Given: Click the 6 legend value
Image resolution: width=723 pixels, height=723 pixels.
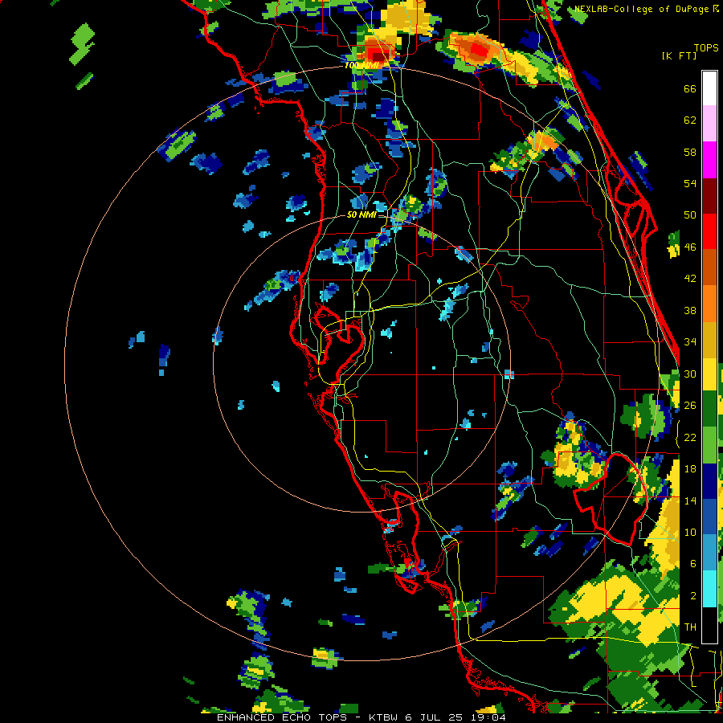Looking at the screenshot, I should [692, 564].
